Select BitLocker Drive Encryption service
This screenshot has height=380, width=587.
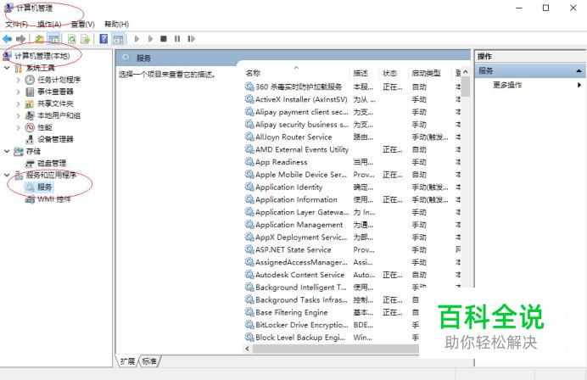pyautogui.click(x=332, y=325)
